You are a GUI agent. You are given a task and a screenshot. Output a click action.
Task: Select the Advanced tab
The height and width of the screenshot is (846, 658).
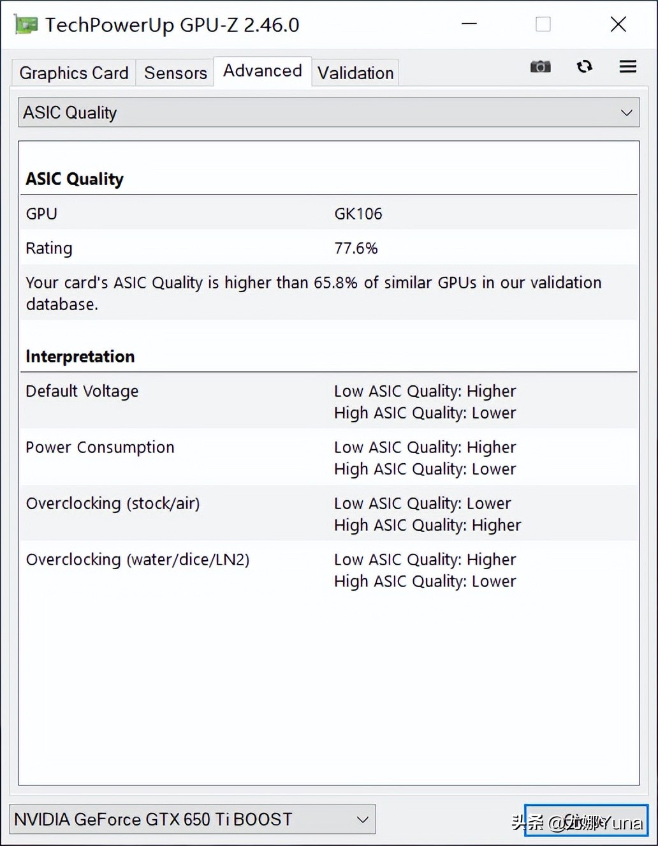click(262, 71)
